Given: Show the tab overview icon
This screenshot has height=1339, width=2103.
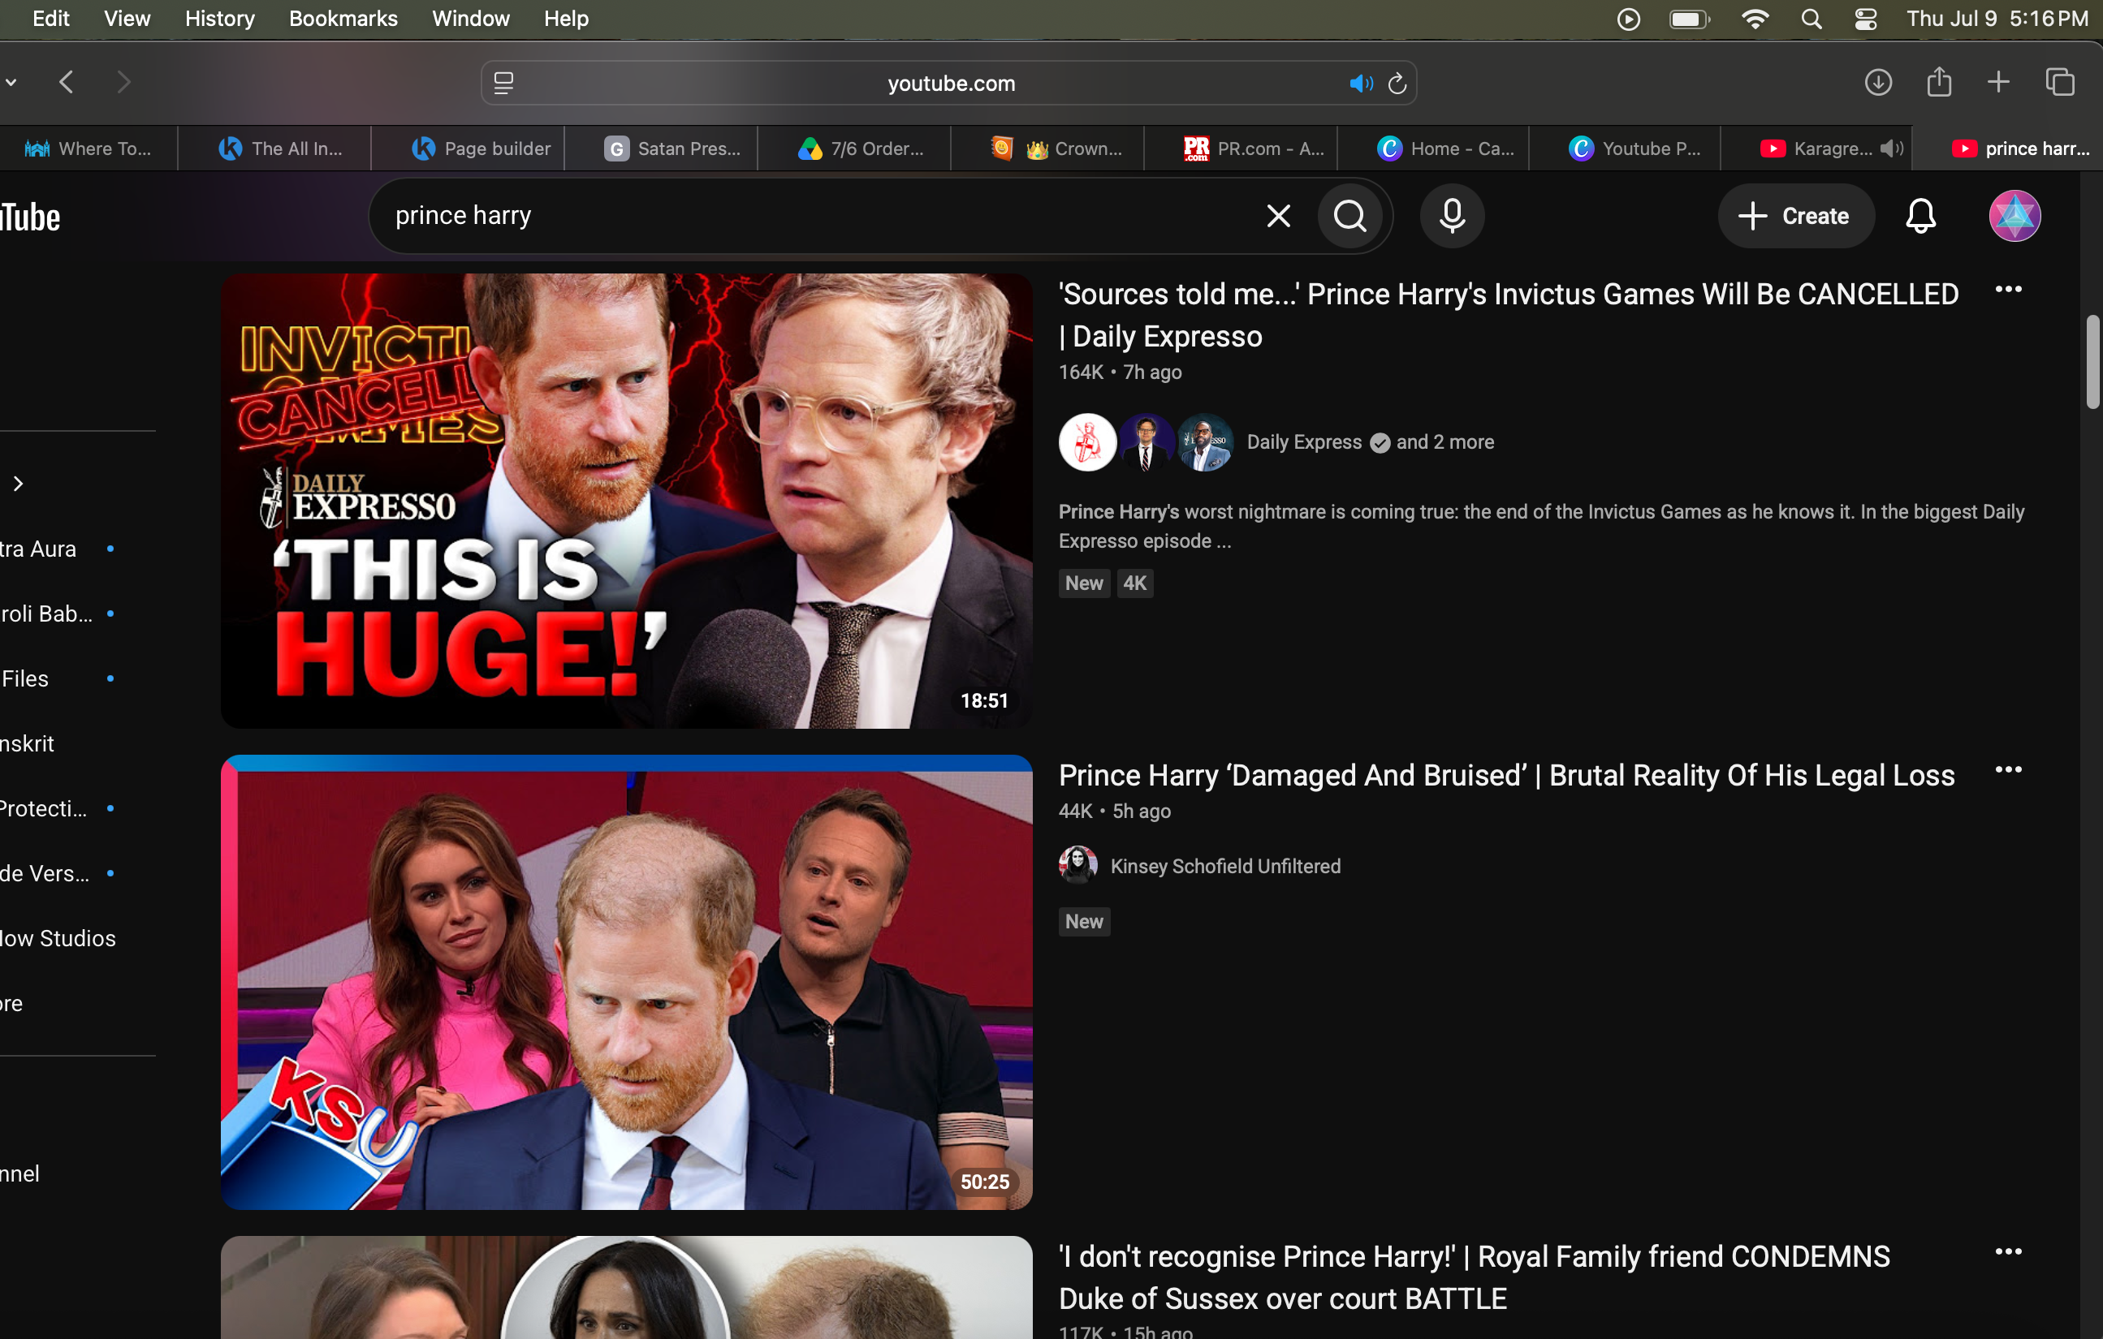Looking at the screenshot, I should click(2060, 83).
